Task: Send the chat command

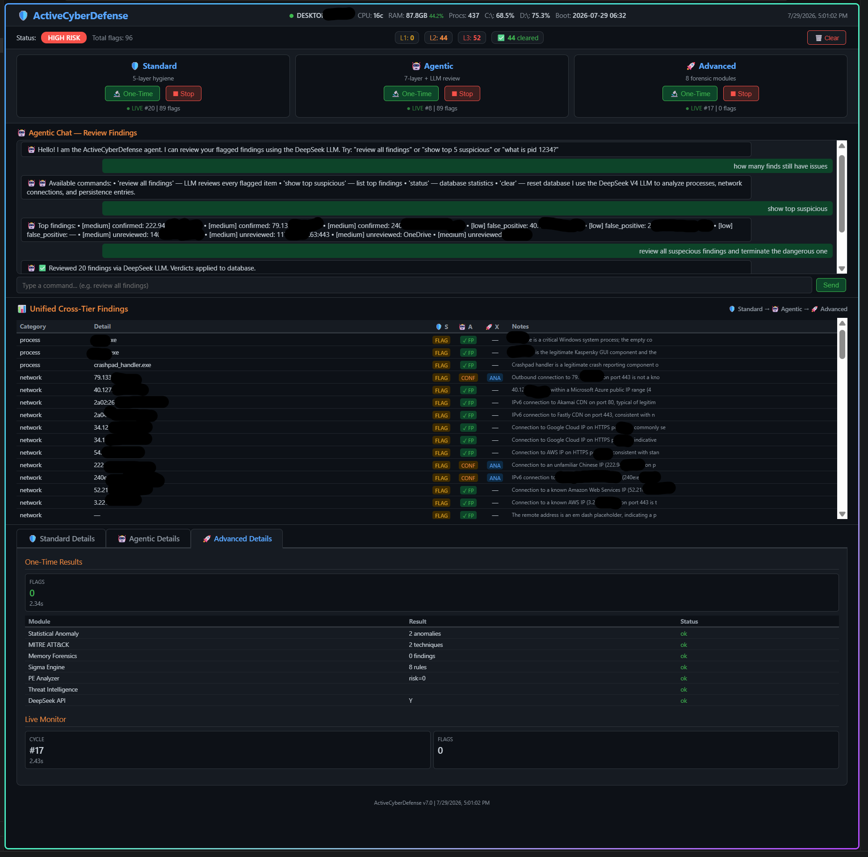Action: pos(831,285)
